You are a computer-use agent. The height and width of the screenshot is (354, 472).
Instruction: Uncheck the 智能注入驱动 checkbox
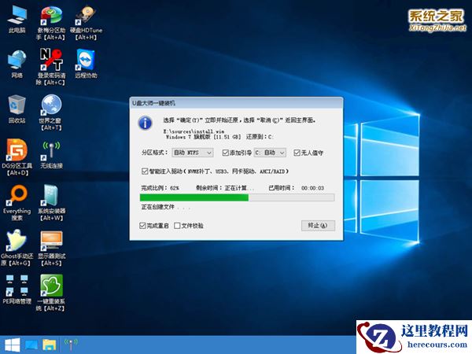coord(145,171)
